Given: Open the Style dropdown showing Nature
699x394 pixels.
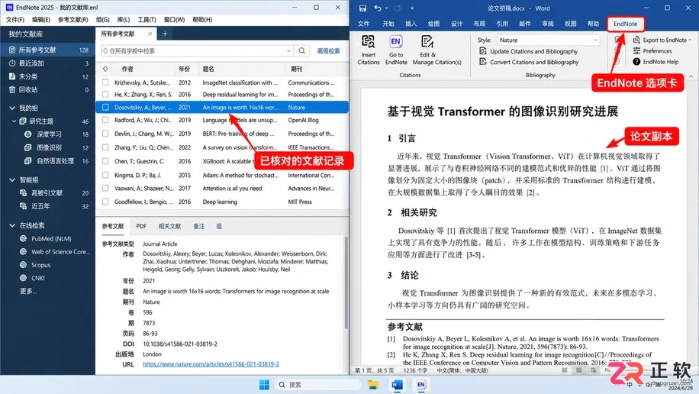Looking at the screenshot, I should [549, 40].
